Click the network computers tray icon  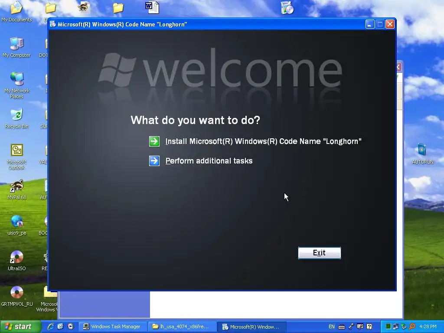tap(396, 326)
